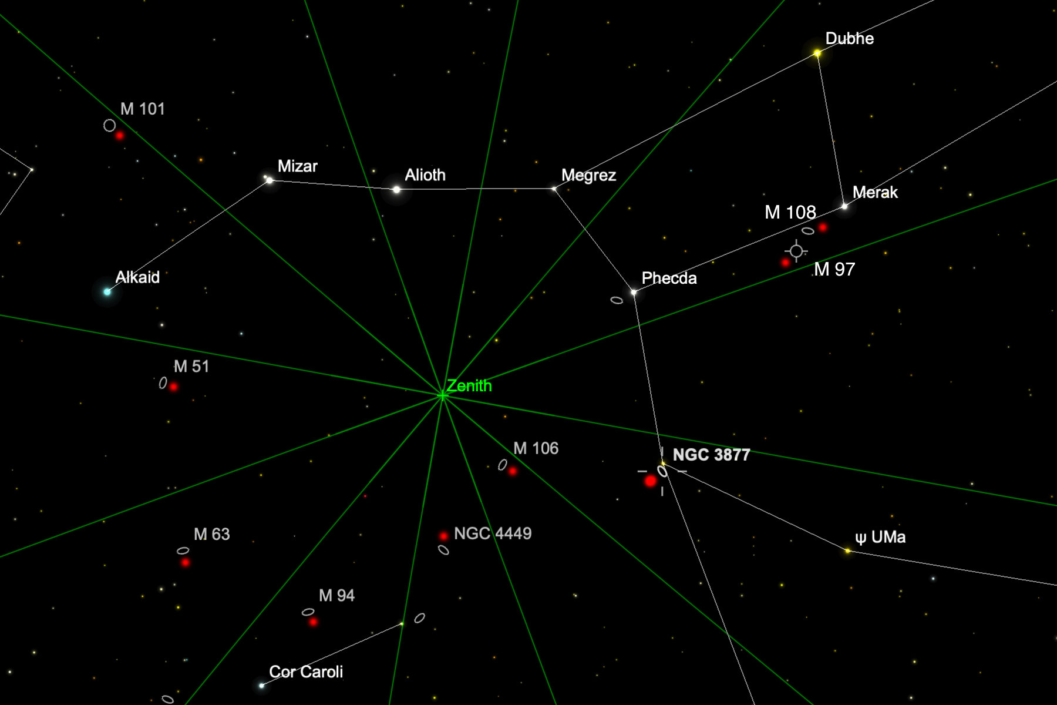Click the M 108 label
Viewport: 1057px width, 705px height.
click(x=790, y=212)
